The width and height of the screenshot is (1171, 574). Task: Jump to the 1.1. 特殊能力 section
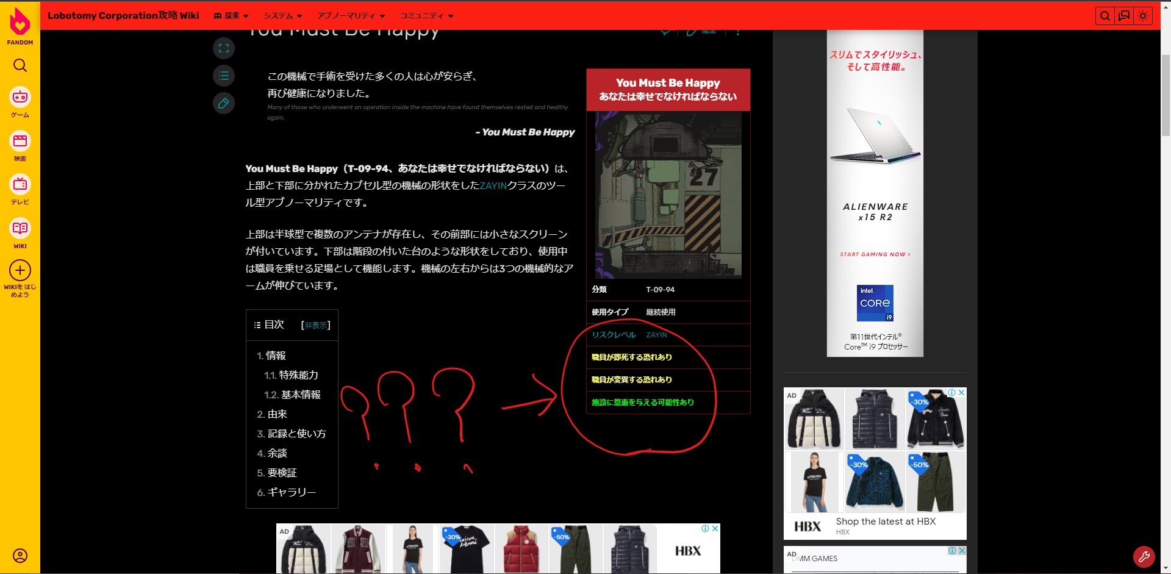[291, 375]
